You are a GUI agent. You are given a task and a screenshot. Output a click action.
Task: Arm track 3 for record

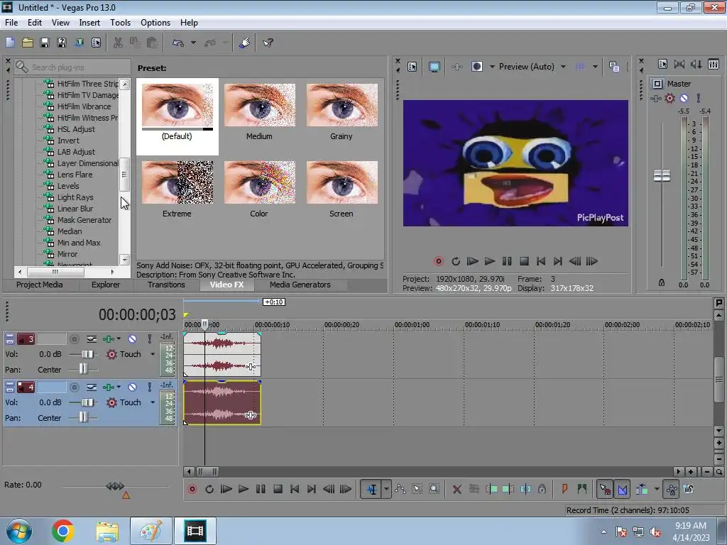point(74,339)
